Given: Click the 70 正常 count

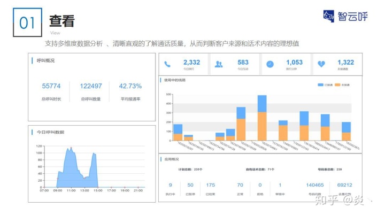Looking at the screenshot, I should pos(240,185).
